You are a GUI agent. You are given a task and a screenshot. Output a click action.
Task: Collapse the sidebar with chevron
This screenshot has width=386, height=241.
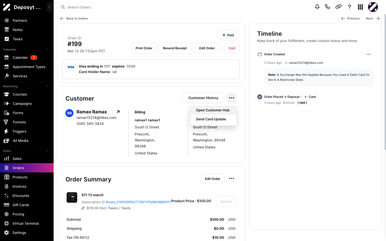pyautogui.click(x=49, y=7)
